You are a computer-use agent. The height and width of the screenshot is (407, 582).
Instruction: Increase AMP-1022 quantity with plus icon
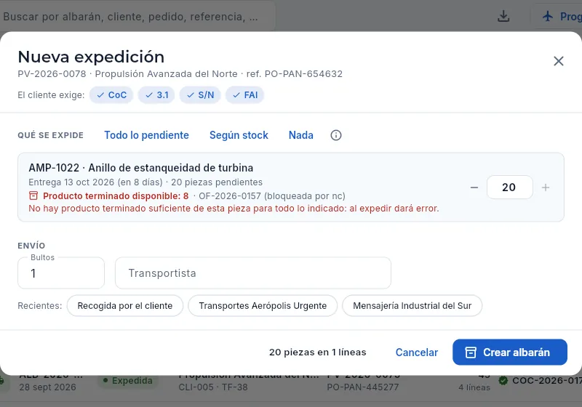coord(545,188)
